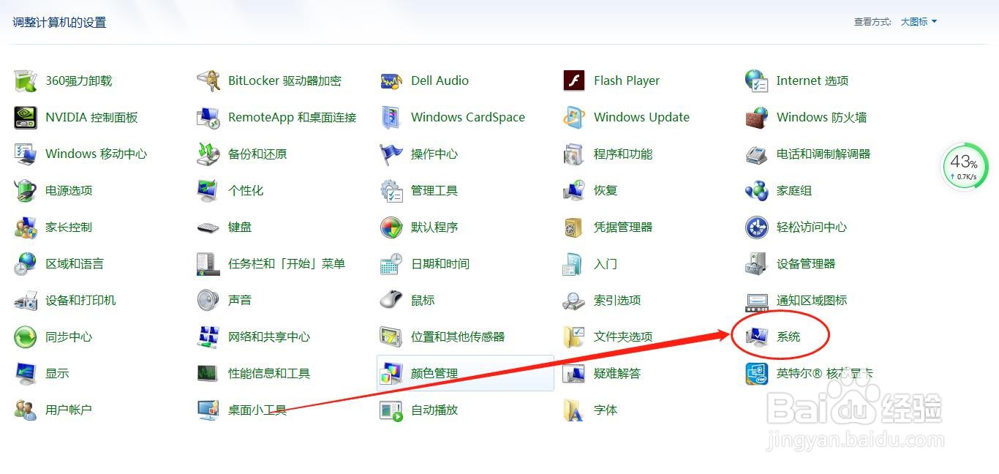Open 备份和还原 icon

208,154
